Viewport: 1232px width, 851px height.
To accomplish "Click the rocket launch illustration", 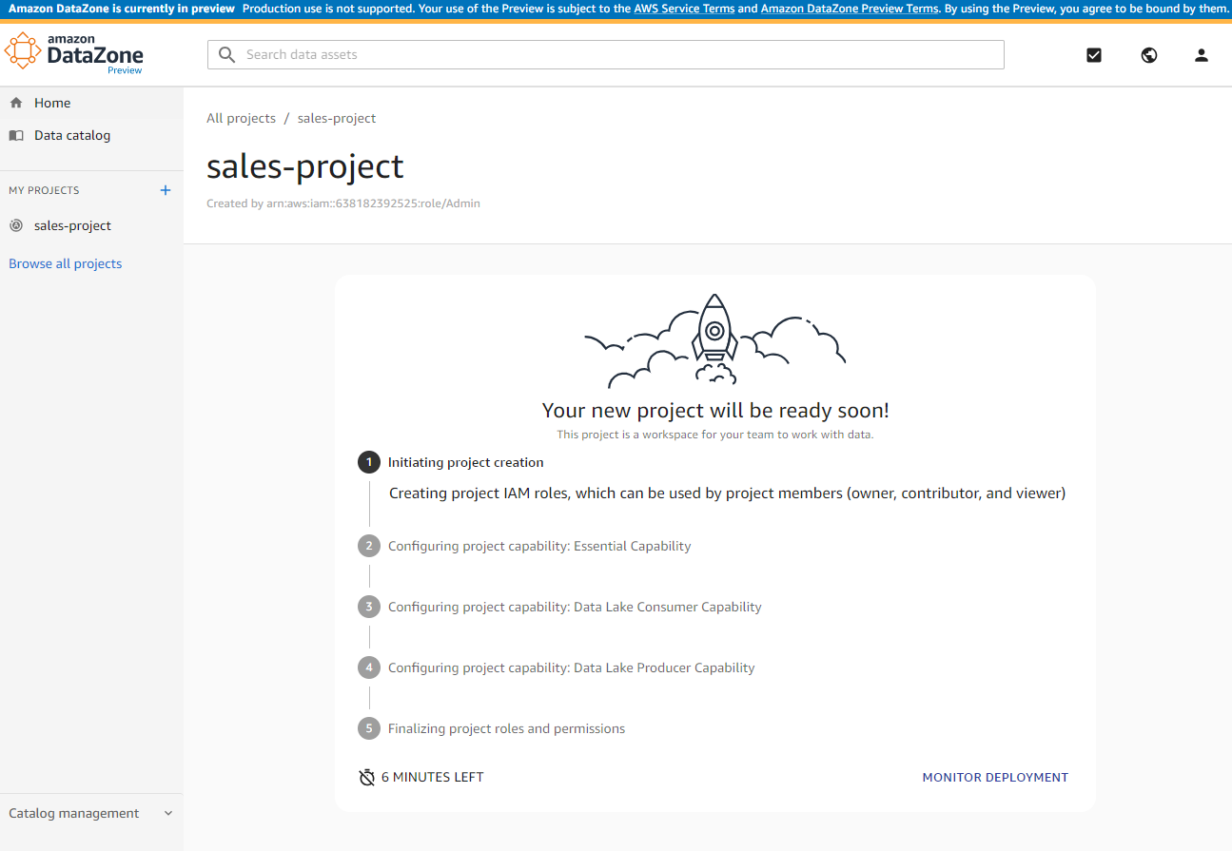I will click(715, 340).
